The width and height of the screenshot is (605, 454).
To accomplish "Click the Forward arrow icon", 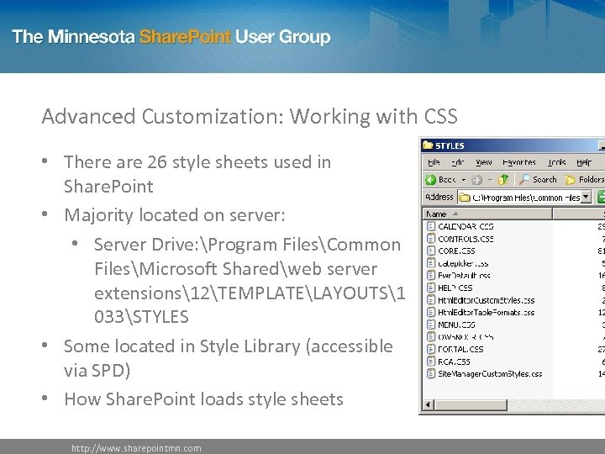I will 477,180.
